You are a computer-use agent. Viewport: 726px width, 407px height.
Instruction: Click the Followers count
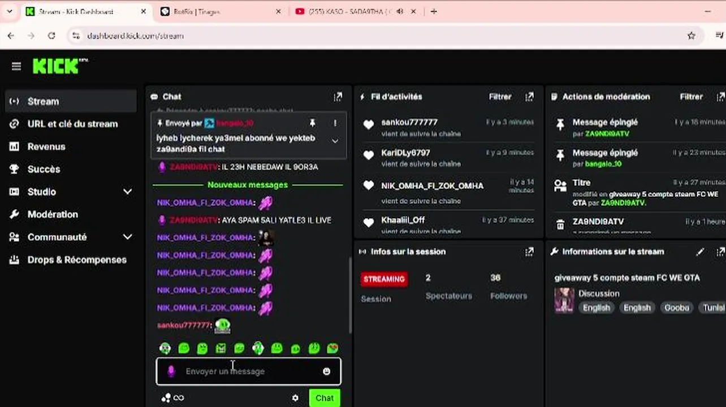point(495,278)
